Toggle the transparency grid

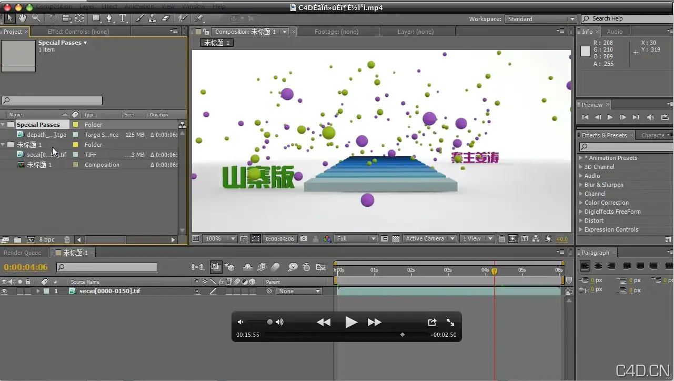point(396,238)
